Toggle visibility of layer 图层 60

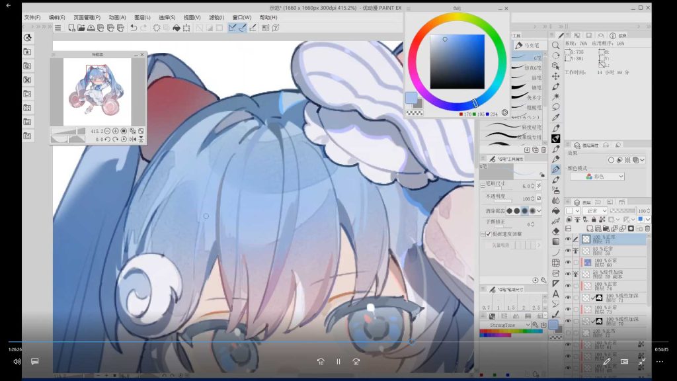[x=568, y=262]
